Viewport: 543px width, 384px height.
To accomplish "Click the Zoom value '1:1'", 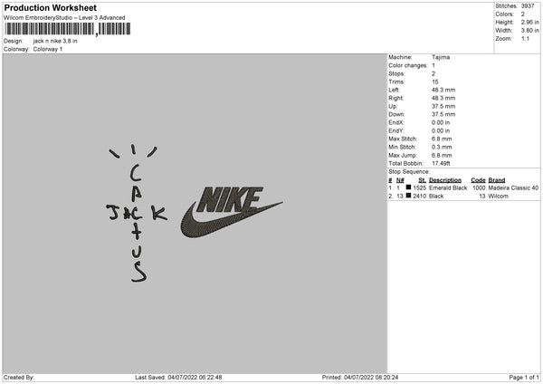I will click(525, 38).
